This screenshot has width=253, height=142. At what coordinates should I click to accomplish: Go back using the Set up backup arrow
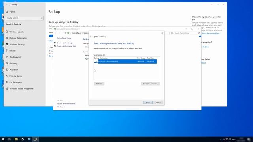coord(91,37)
